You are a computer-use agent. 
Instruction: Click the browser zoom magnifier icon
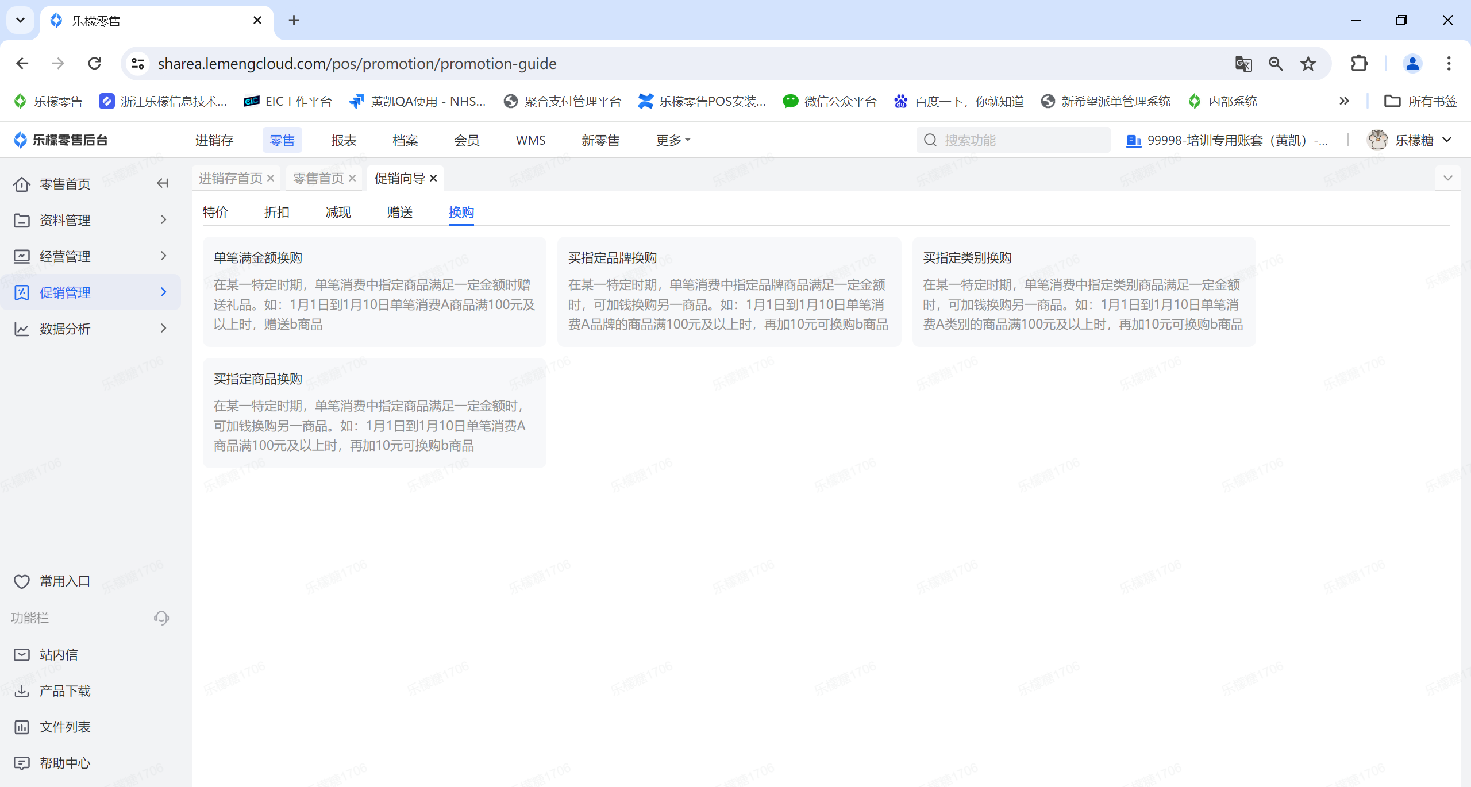click(x=1276, y=63)
